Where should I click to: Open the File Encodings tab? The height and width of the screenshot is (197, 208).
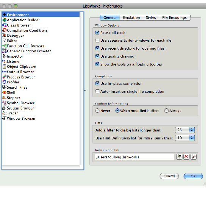pyautogui.click(x=174, y=18)
